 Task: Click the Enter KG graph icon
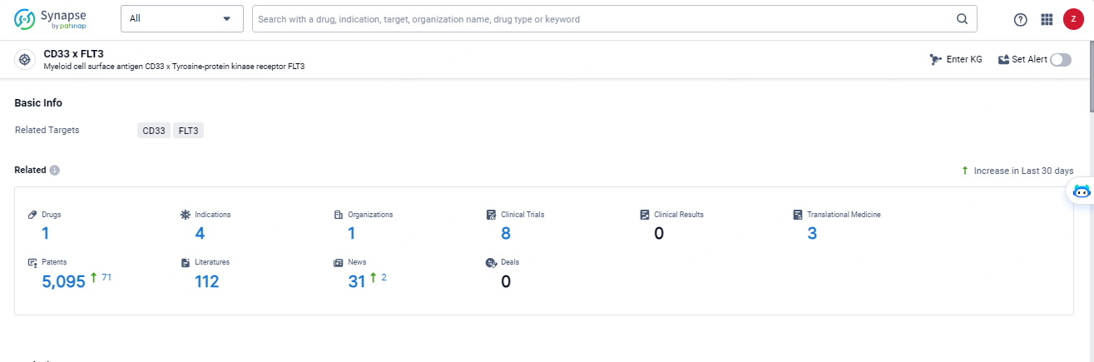point(936,60)
